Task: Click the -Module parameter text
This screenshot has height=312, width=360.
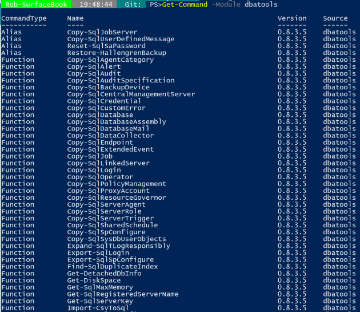Action: [x=226, y=5]
